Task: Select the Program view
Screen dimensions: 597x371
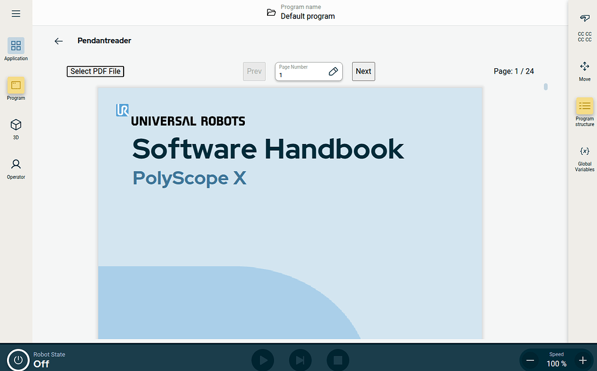Action: 16,89
